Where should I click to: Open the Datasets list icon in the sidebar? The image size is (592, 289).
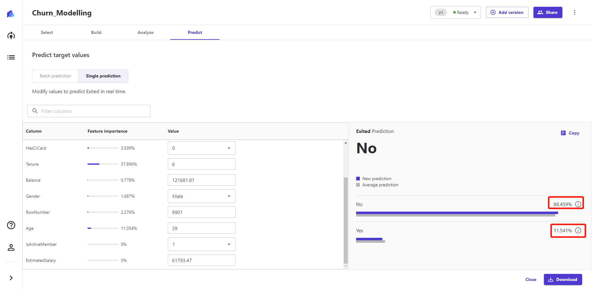pos(11,57)
